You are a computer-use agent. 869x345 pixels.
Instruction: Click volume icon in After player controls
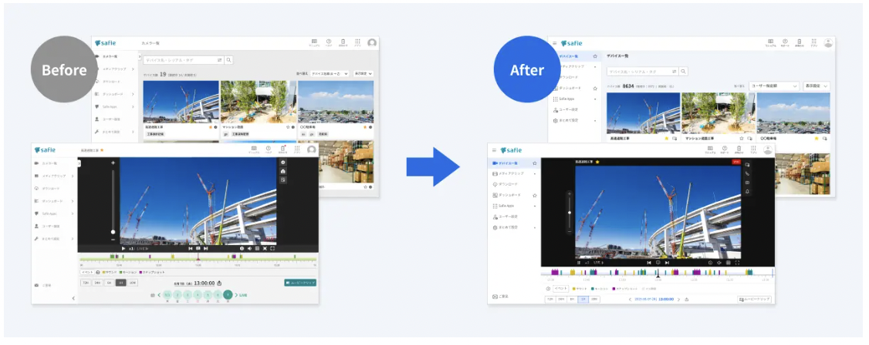click(719, 263)
